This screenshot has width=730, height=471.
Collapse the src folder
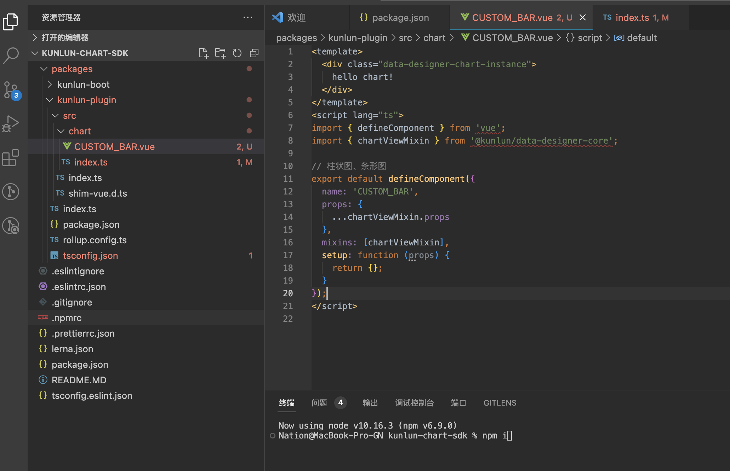click(146, 115)
